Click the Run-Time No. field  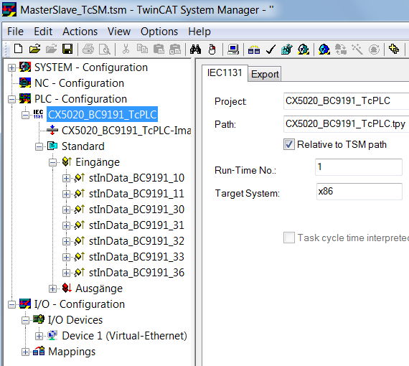pyautogui.click(x=359, y=167)
